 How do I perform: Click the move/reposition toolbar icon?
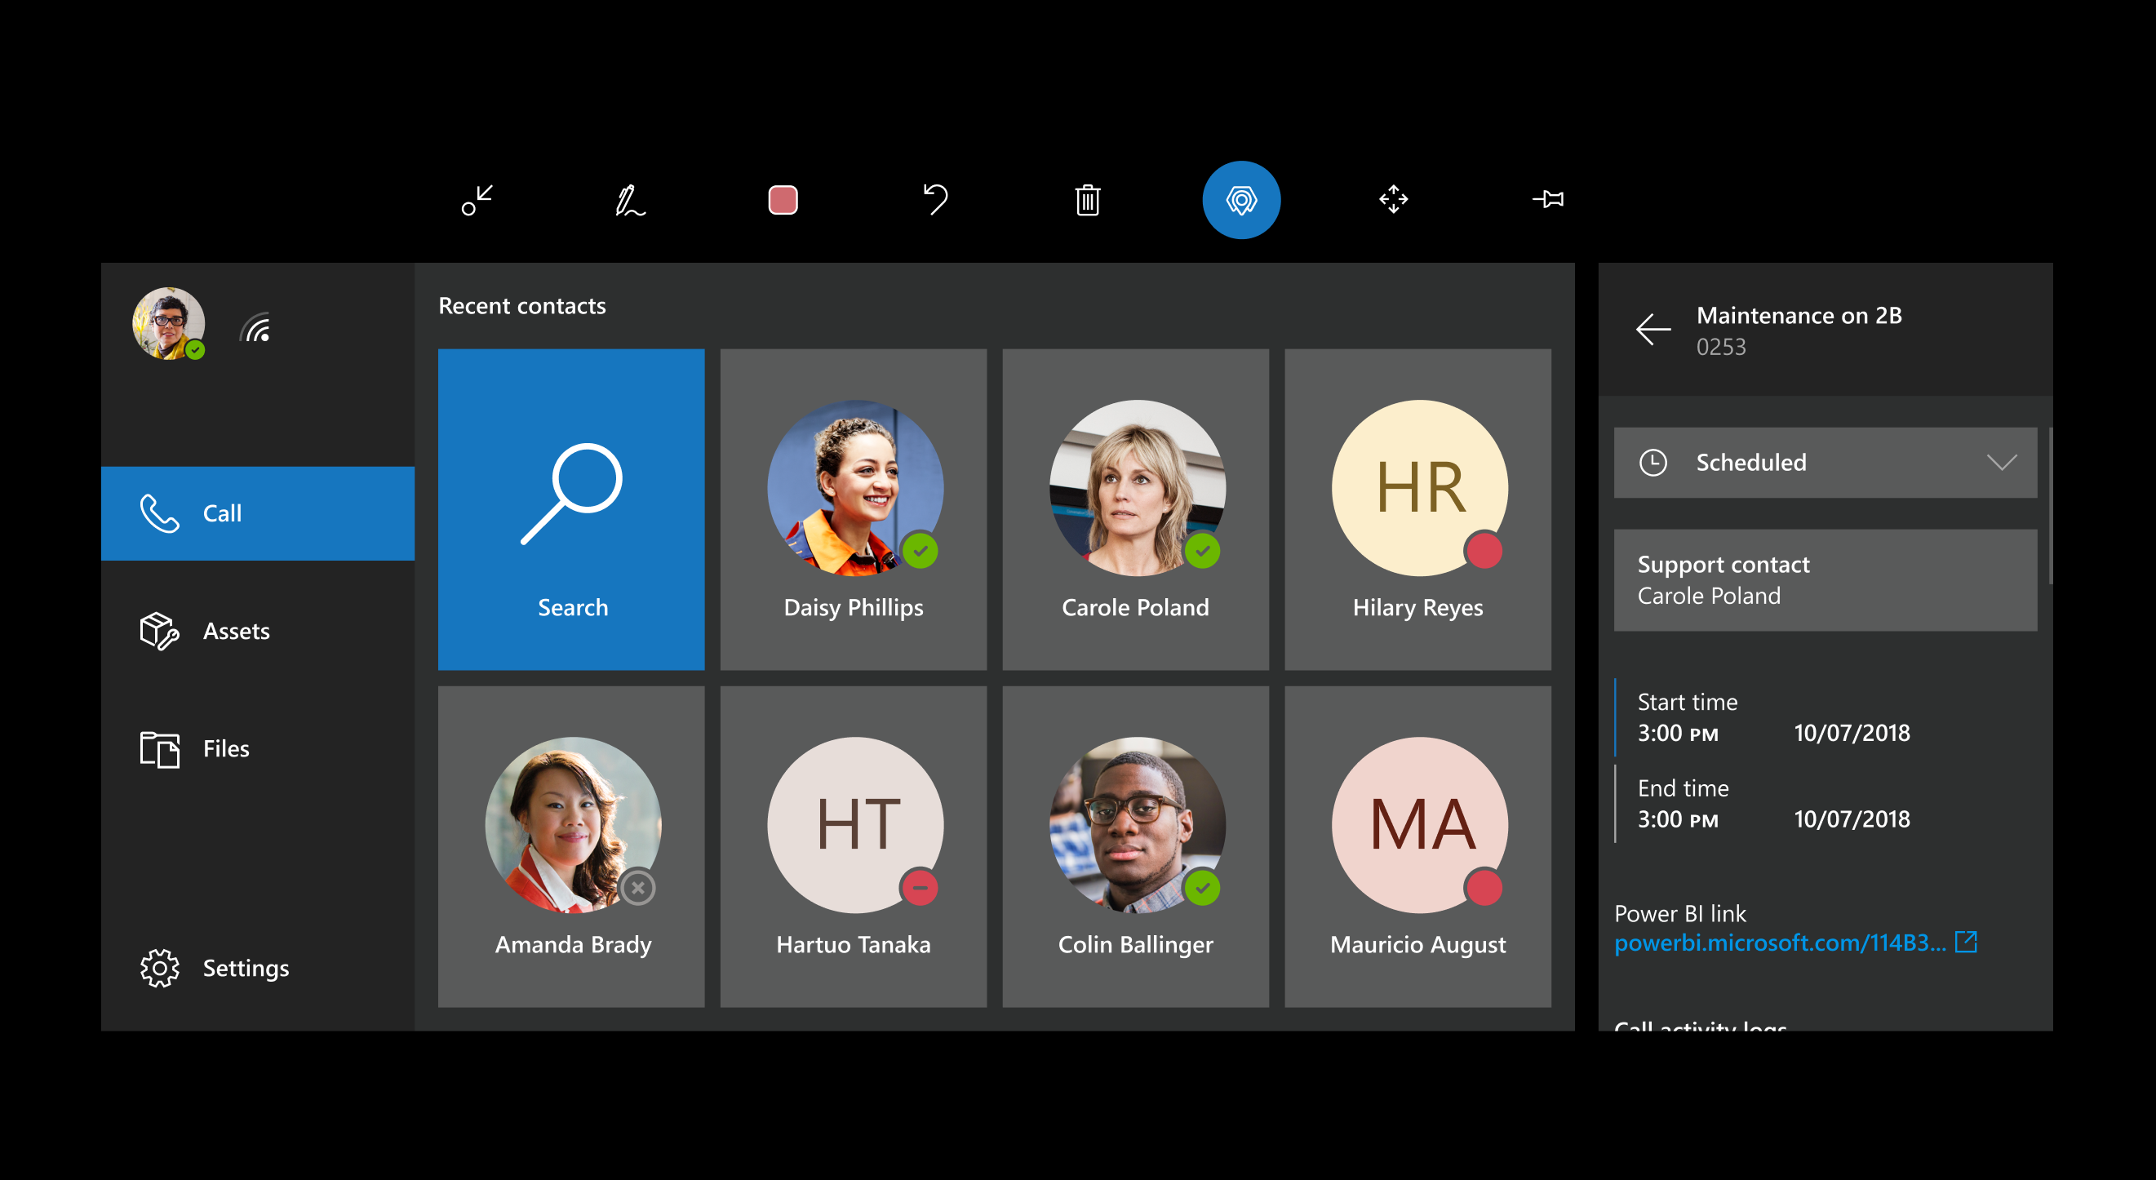tap(1391, 201)
